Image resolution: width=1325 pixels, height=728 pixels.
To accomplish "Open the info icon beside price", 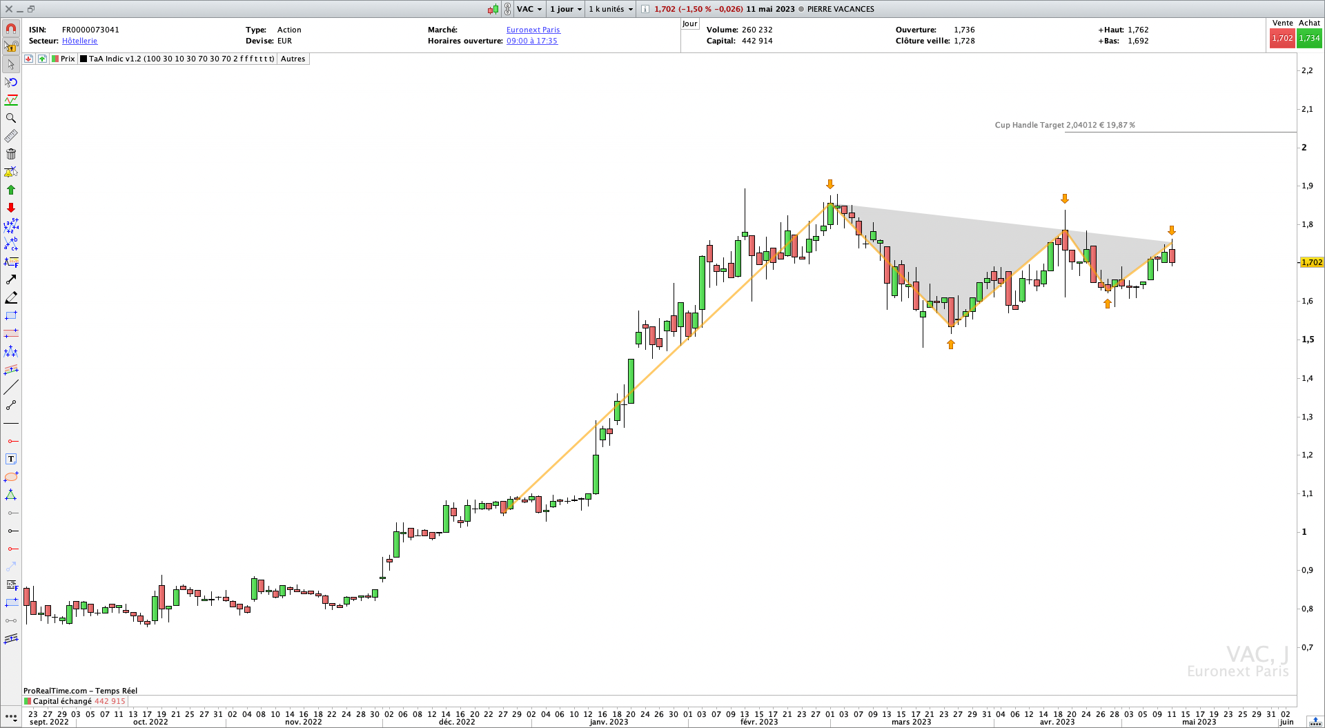I will click(645, 9).
